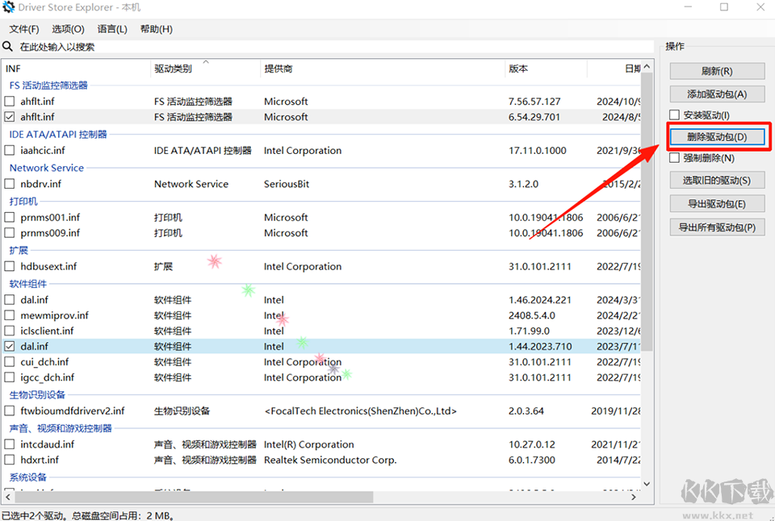Screen dimensions: 775x521
Task: Select the FocalTech Electronics provider cell
Action: click(361, 411)
